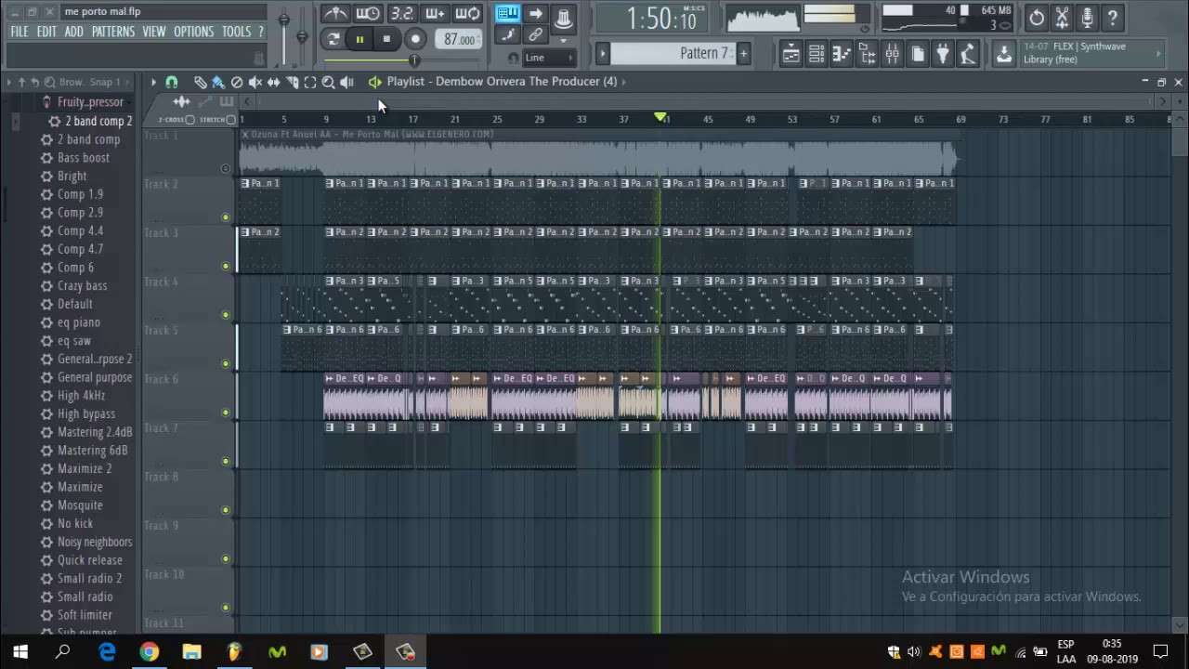Select the playlist paint brush tool
Viewport: 1189px width, 669px height.
pos(218,82)
